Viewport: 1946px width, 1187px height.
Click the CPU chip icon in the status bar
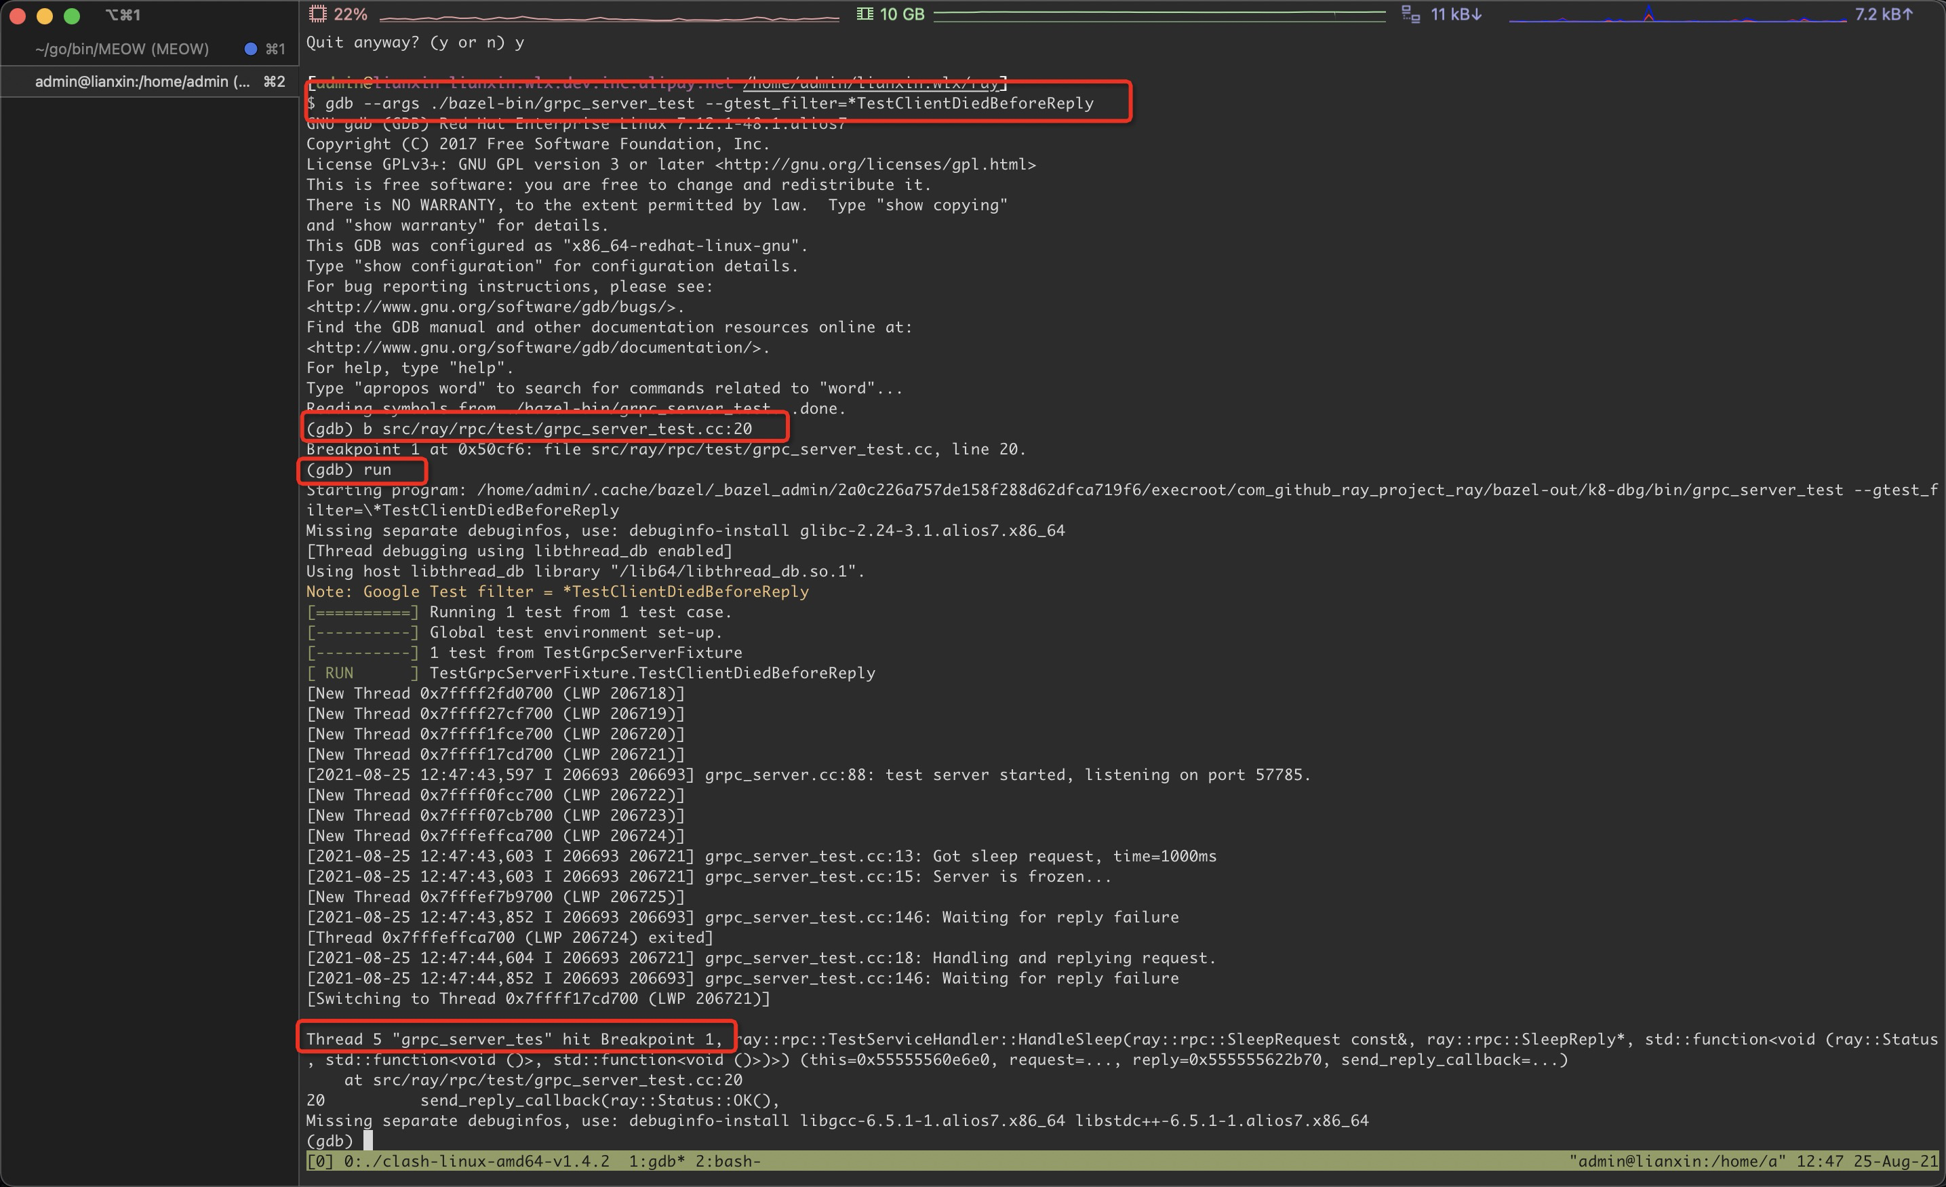coord(317,14)
